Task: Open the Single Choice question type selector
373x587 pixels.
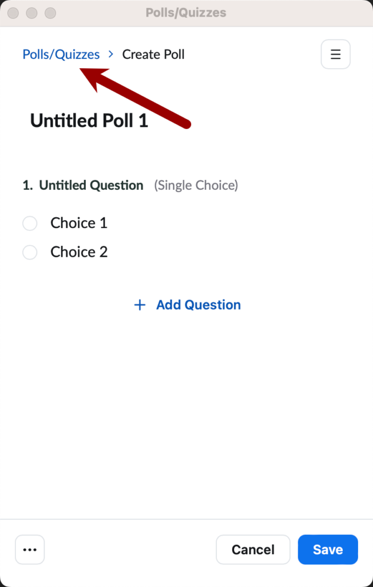Action: (196, 185)
